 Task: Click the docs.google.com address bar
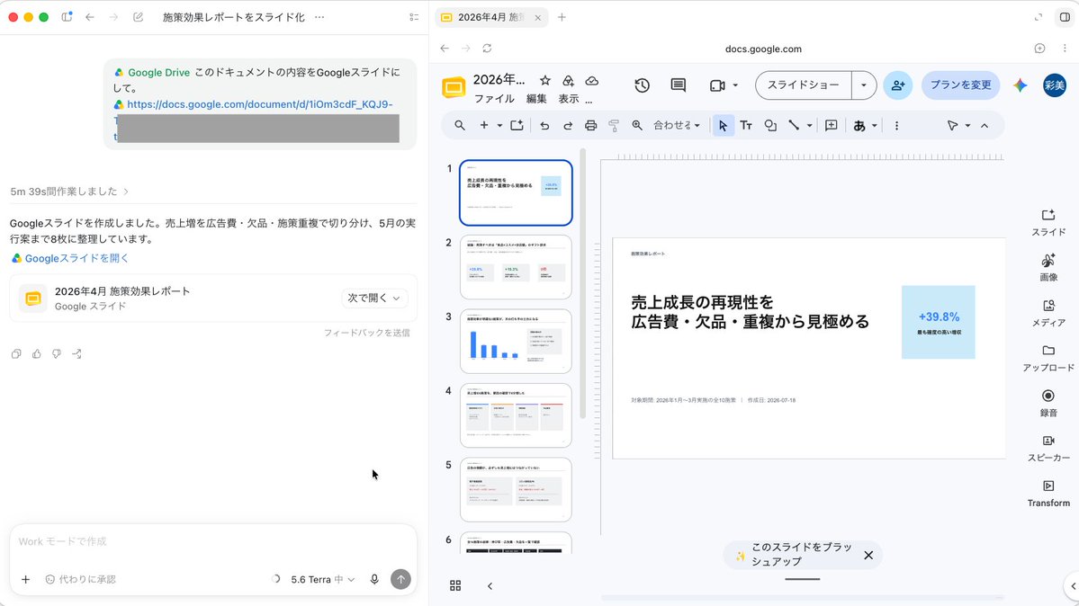(763, 49)
